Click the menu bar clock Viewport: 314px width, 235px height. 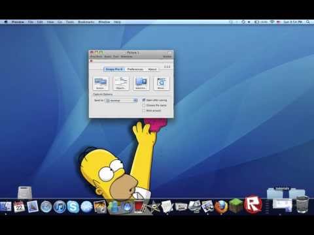(292, 22)
